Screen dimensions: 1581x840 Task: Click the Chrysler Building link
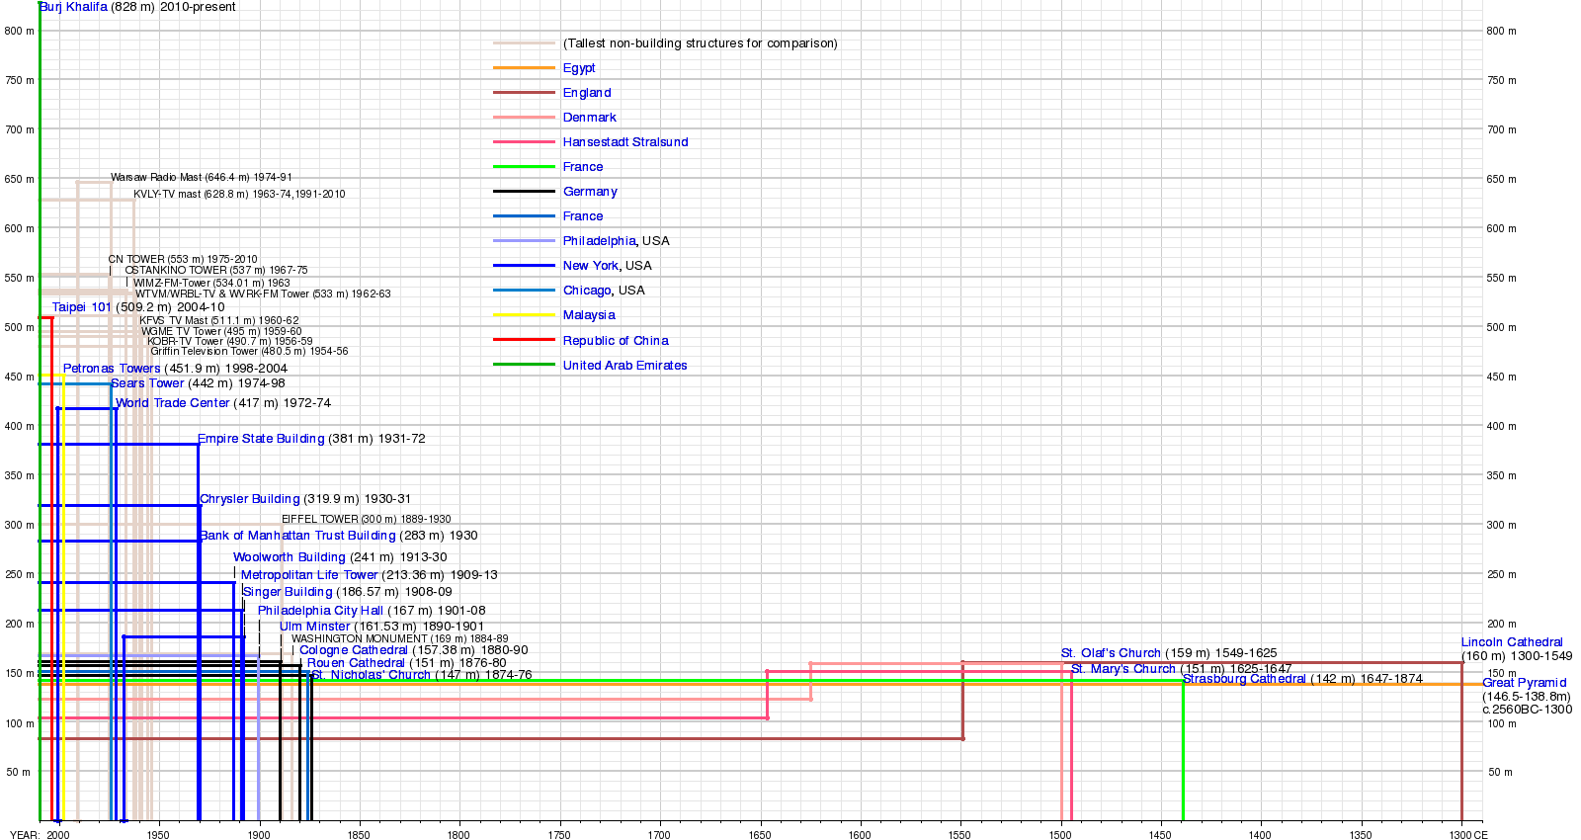coord(250,499)
